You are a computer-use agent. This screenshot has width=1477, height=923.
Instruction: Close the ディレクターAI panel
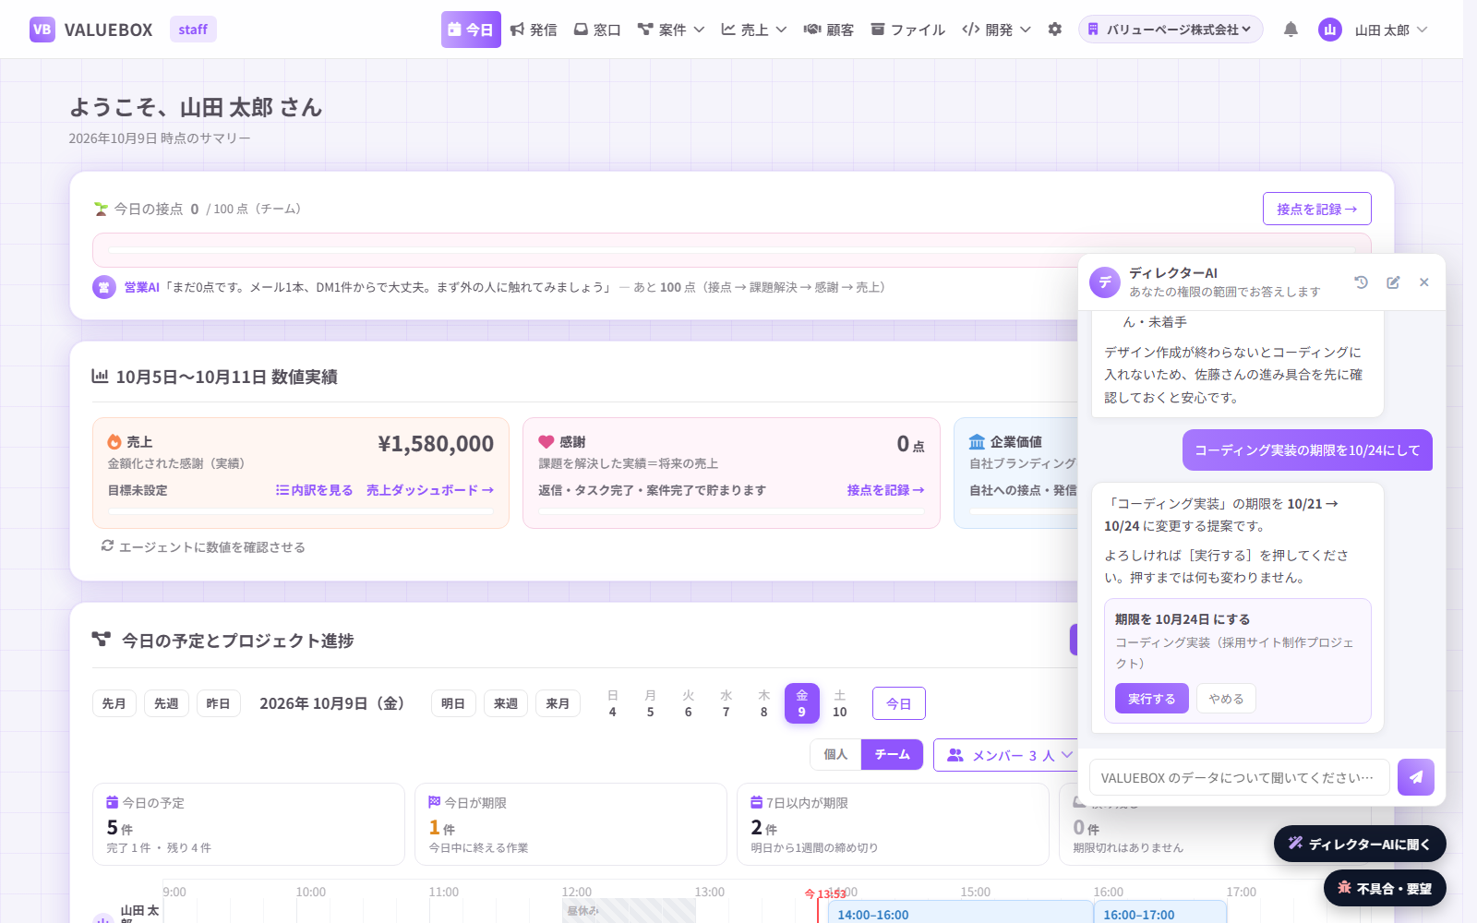pyautogui.click(x=1424, y=282)
